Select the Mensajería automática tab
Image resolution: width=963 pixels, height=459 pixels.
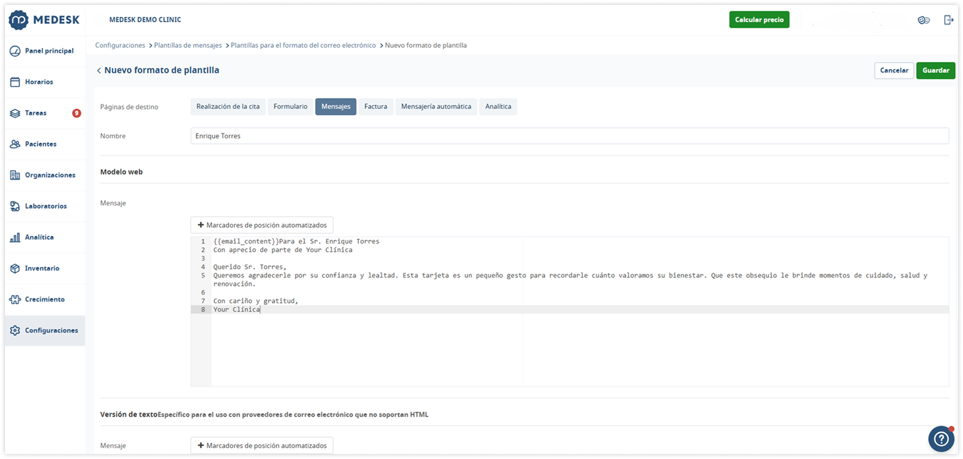tap(436, 107)
